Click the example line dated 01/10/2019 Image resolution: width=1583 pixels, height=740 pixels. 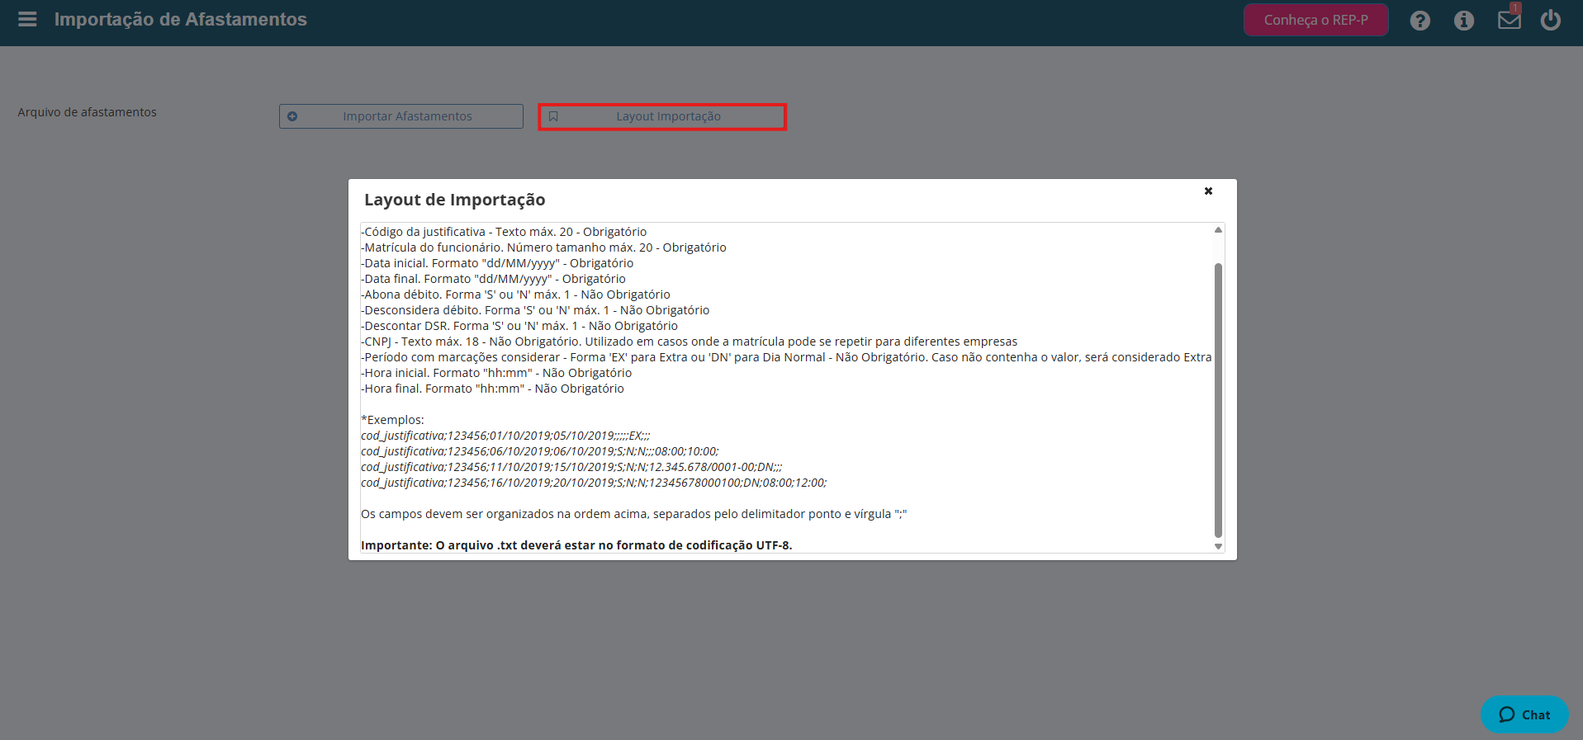[x=505, y=436]
